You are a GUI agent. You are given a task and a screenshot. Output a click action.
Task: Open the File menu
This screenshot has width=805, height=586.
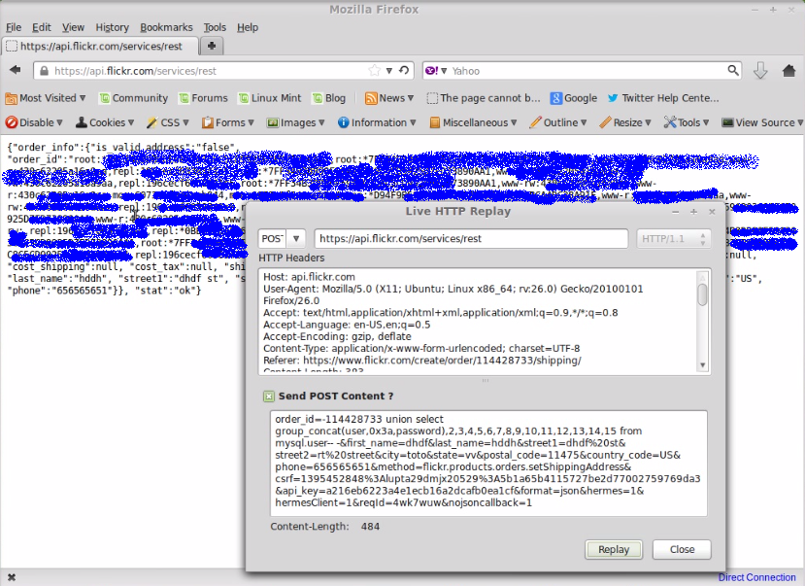click(x=14, y=27)
